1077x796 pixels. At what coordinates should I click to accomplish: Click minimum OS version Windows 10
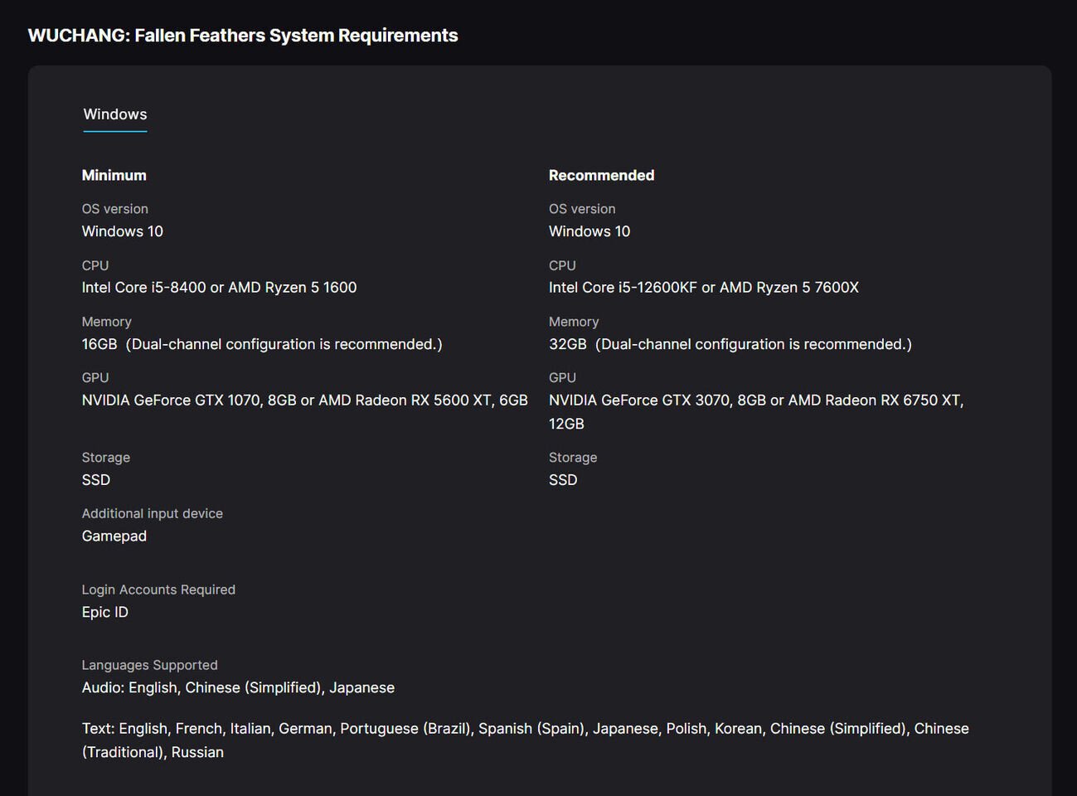[x=123, y=231]
